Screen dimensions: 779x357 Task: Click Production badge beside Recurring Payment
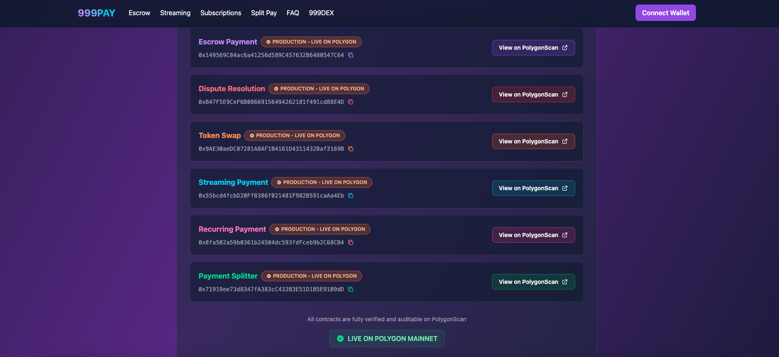click(320, 229)
